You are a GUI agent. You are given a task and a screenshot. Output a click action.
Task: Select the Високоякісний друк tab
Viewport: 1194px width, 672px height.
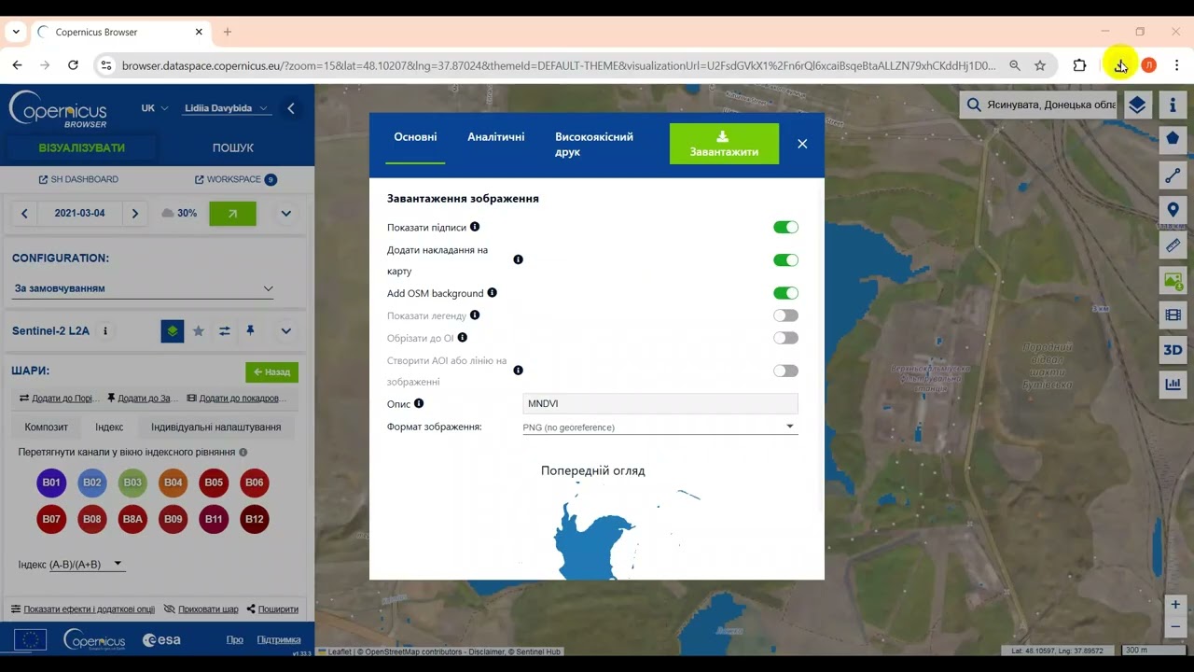[594, 144]
